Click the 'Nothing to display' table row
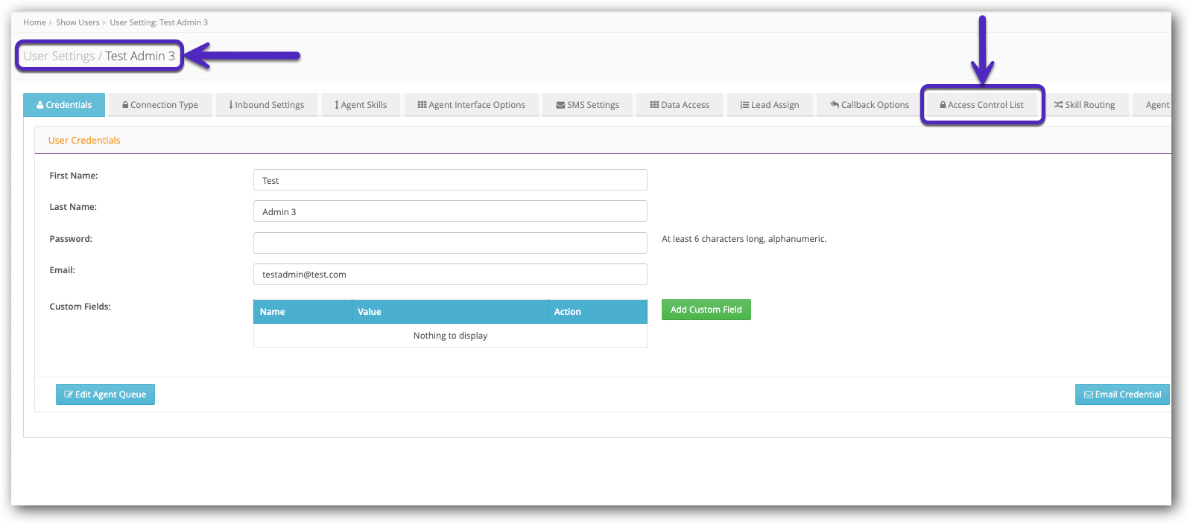Image resolution: width=1190 pixels, height=524 pixels. click(450, 336)
